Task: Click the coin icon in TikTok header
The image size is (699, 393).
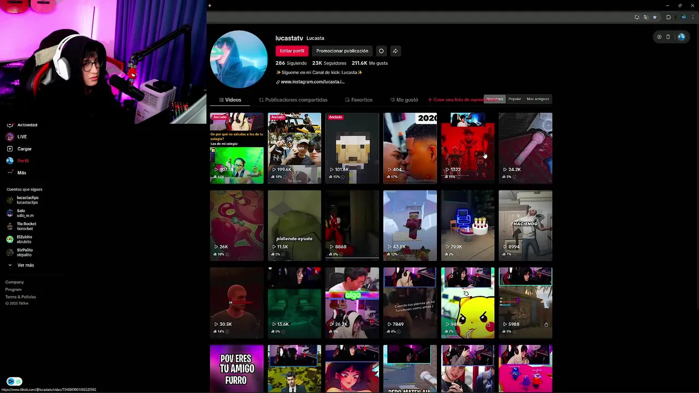Action: (659, 37)
